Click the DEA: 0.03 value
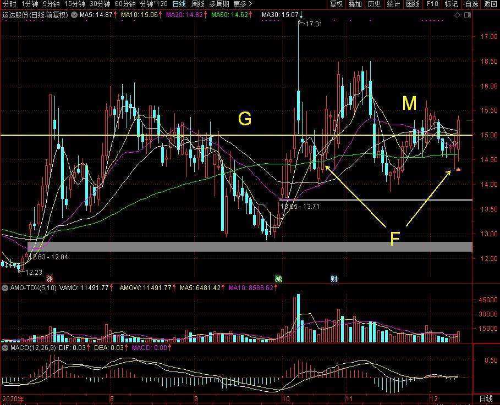Screen dimensions: 500x405 (109, 348)
